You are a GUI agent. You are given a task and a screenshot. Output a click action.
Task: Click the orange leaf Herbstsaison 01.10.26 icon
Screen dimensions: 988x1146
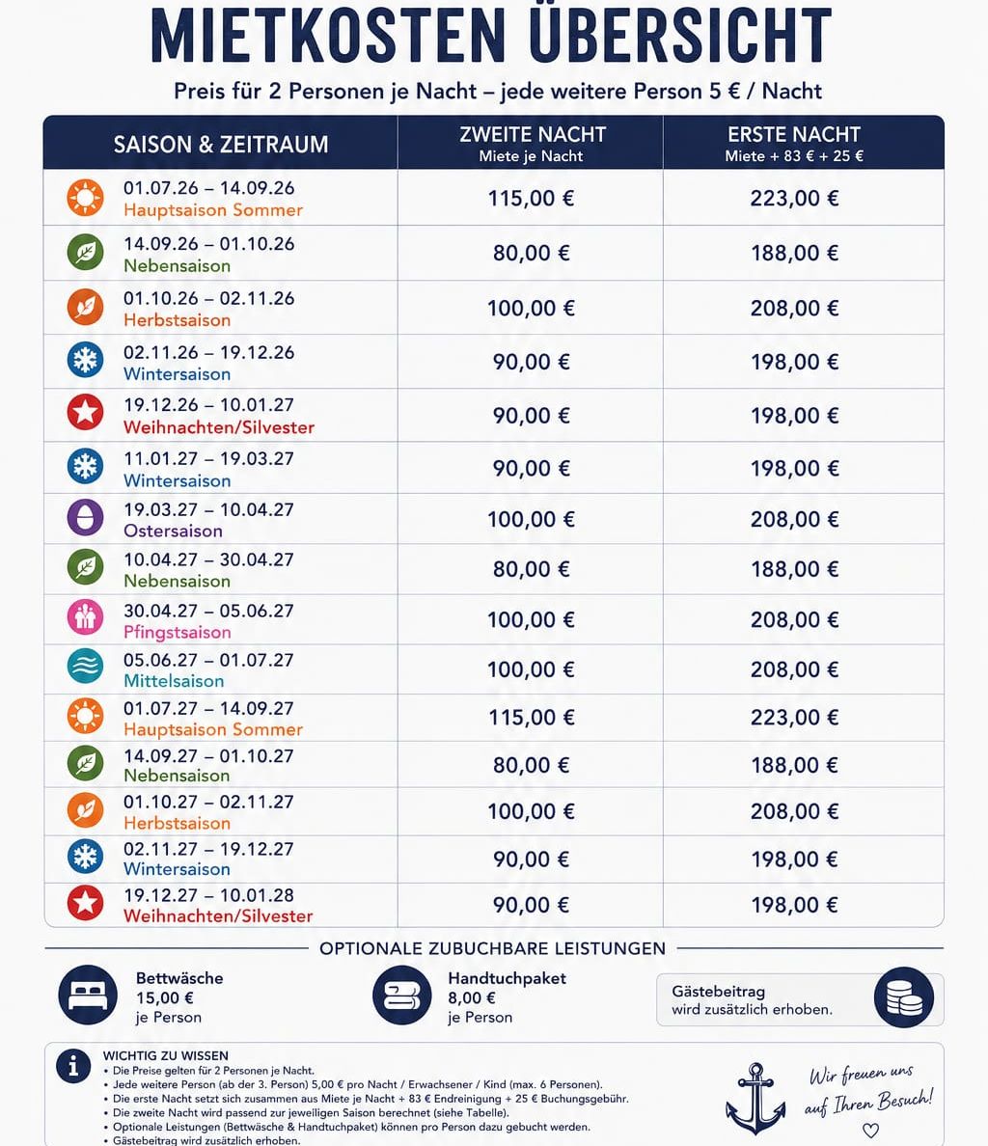(85, 307)
